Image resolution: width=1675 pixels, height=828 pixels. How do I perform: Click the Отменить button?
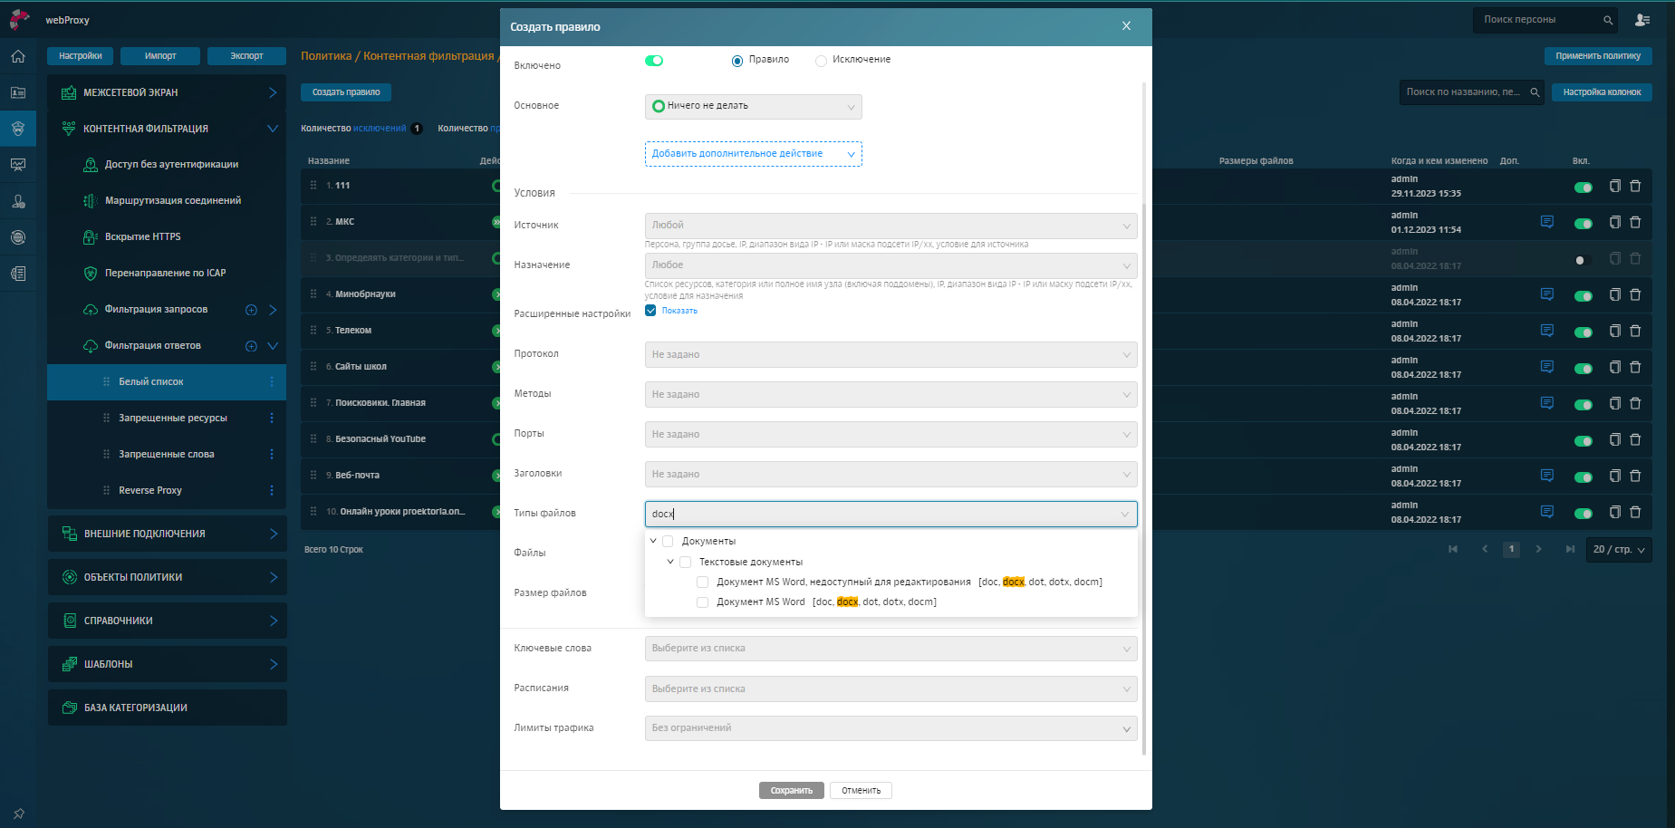click(x=861, y=791)
